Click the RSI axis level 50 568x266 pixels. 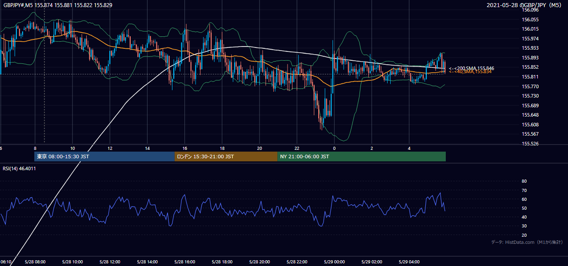(524, 208)
